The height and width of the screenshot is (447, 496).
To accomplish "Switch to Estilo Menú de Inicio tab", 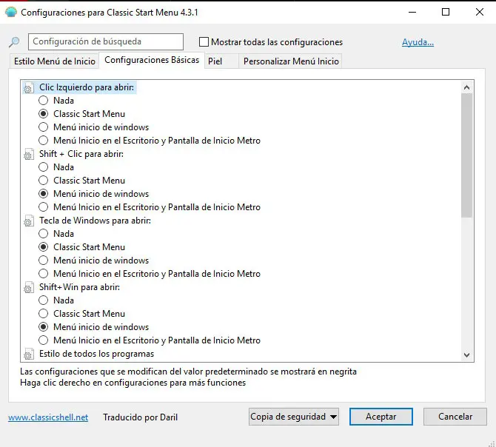I will (54, 61).
